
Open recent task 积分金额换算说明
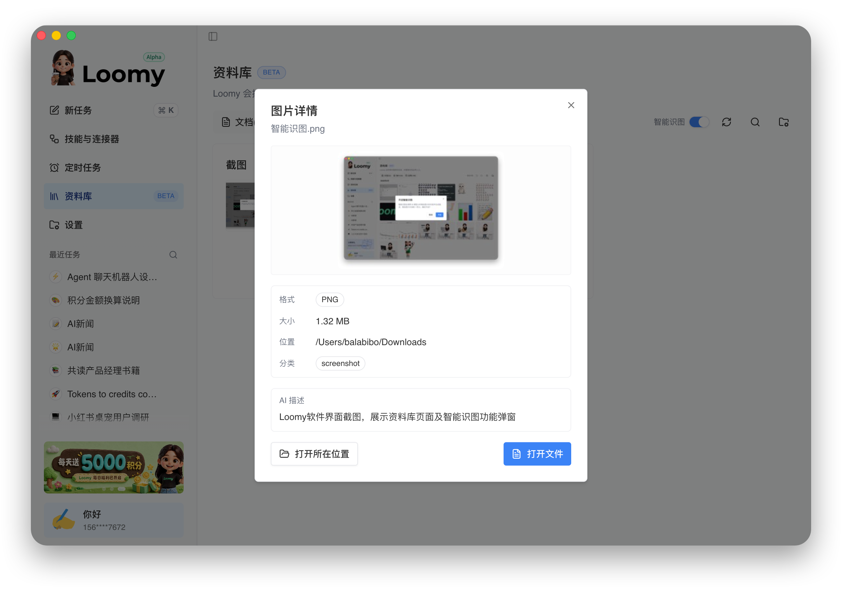tap(114, 301)
